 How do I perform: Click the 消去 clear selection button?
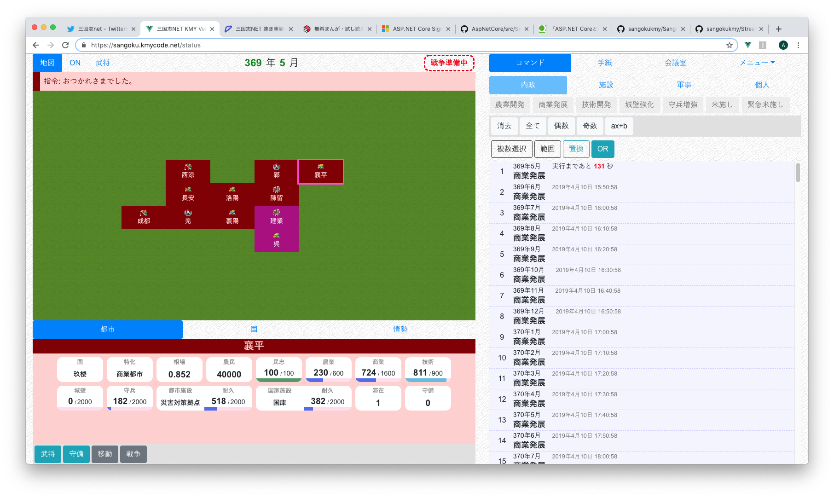click(x=504, y=126)
